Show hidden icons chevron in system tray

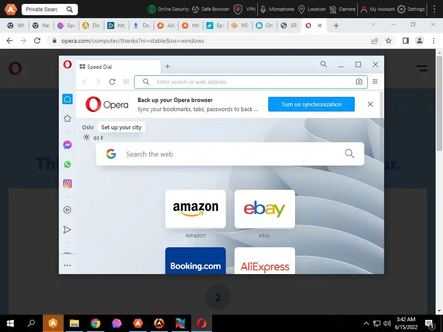tap(366, 323)
